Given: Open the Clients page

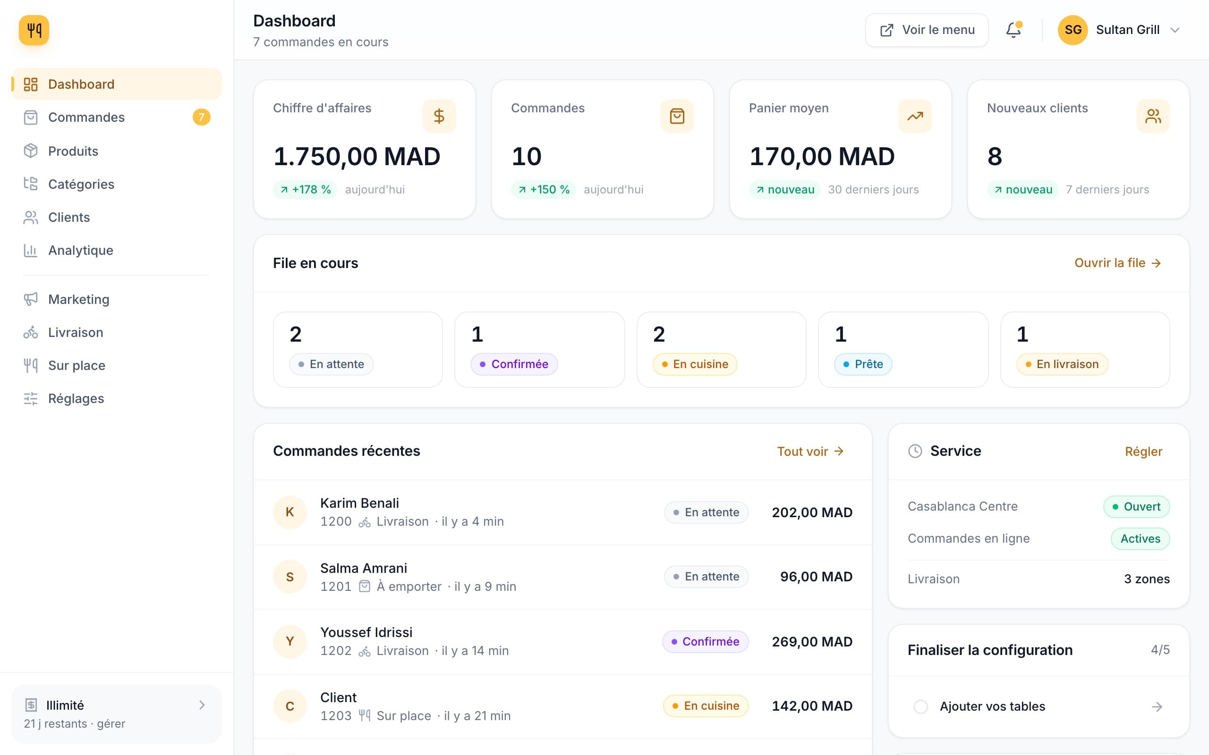Looking at the screenshot, I should [116, 217].
